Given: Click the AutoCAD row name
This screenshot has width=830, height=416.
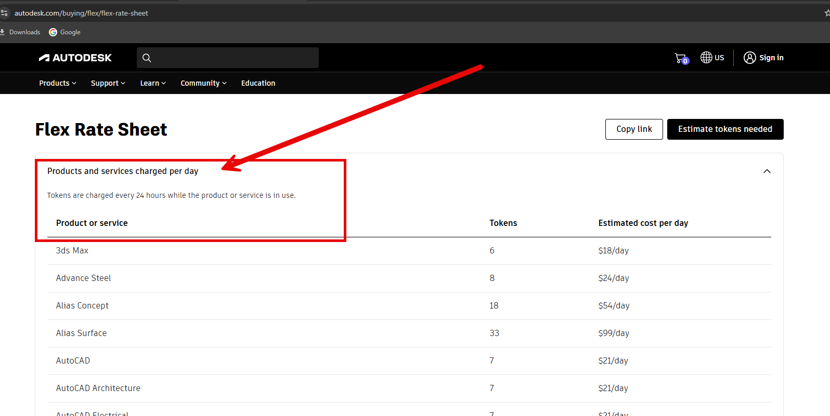Looking at the screenshot, I should point(73,360).
